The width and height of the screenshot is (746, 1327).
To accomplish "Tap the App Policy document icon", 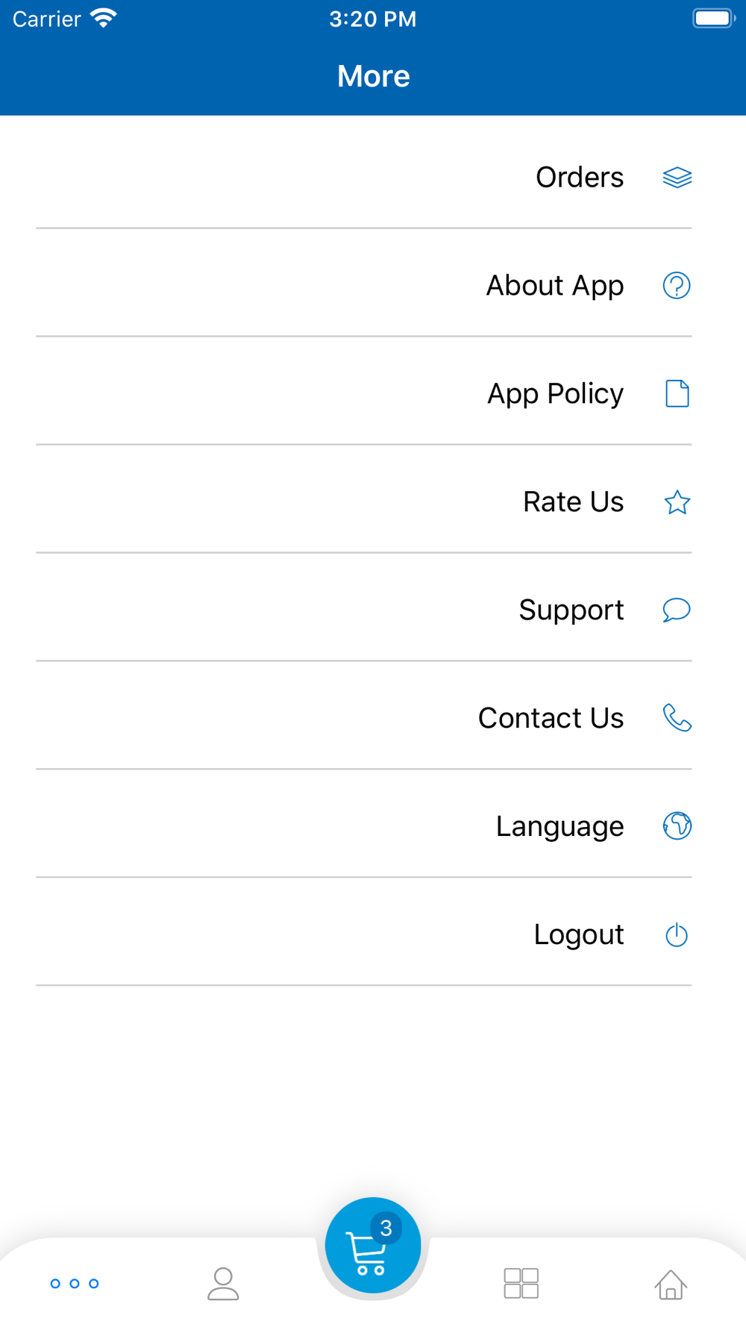I will pyautogui.click(x=677, y=393).
